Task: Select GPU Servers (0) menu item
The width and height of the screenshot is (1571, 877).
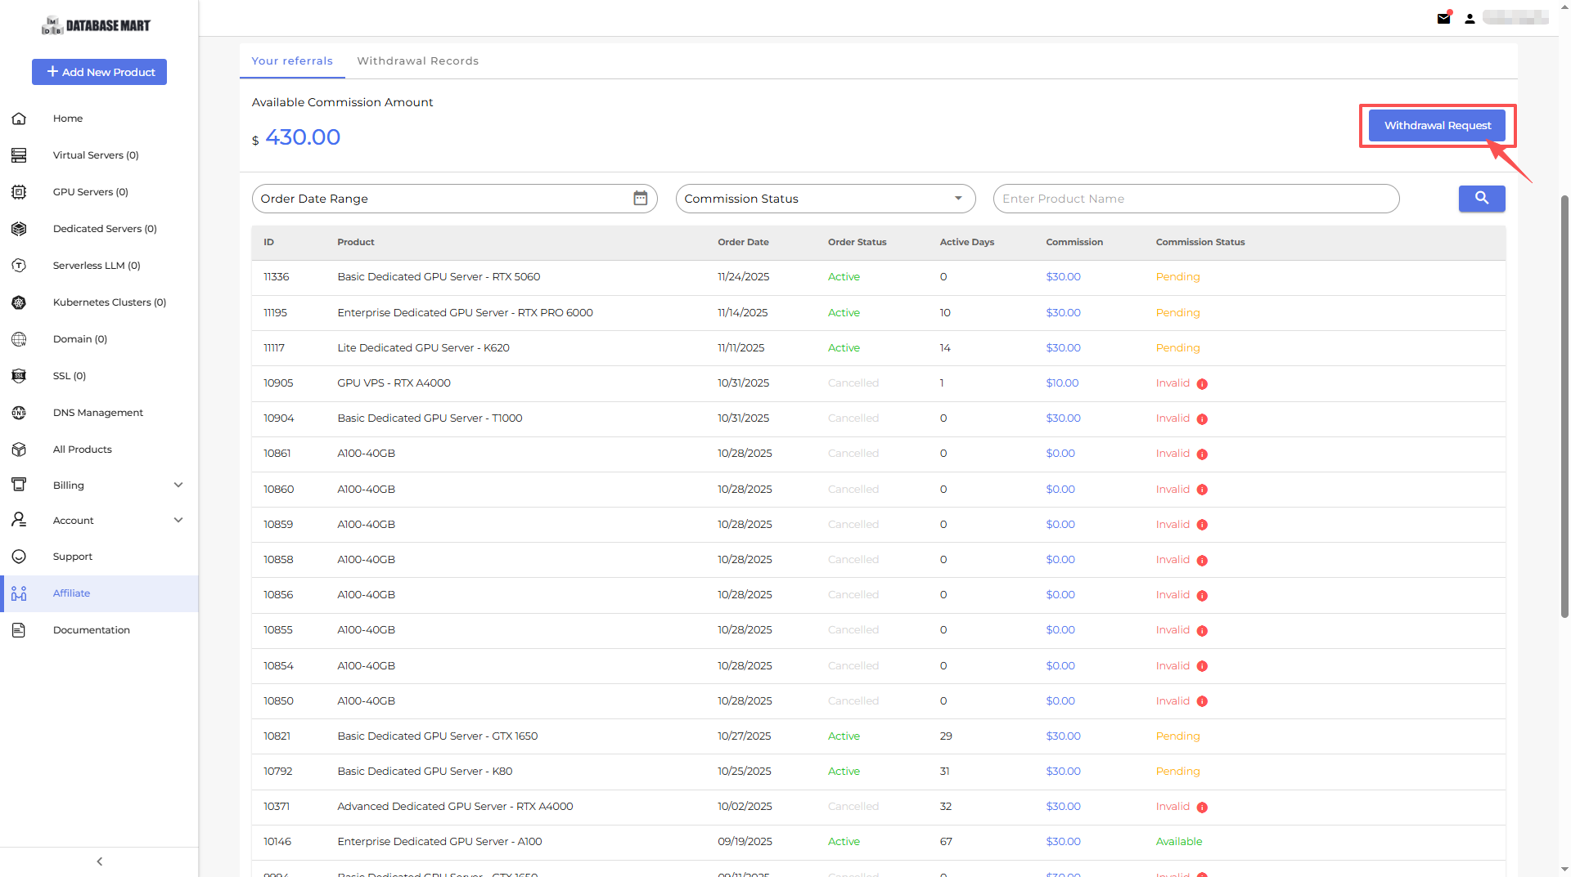Action: click(91, 192)
